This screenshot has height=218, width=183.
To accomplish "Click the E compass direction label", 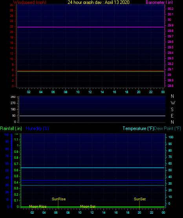I will click(x=172, y=115).
